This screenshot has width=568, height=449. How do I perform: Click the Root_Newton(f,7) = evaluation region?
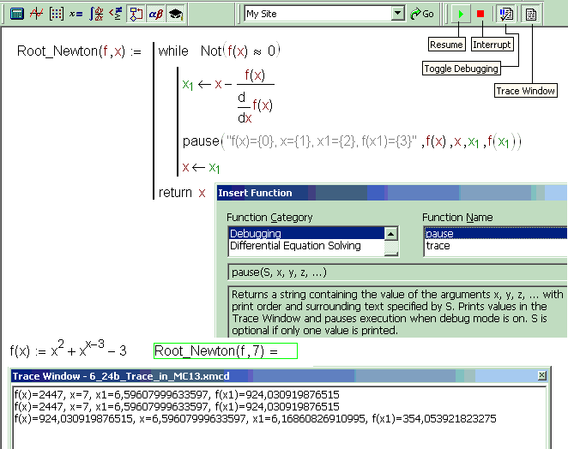coord(226,351)
